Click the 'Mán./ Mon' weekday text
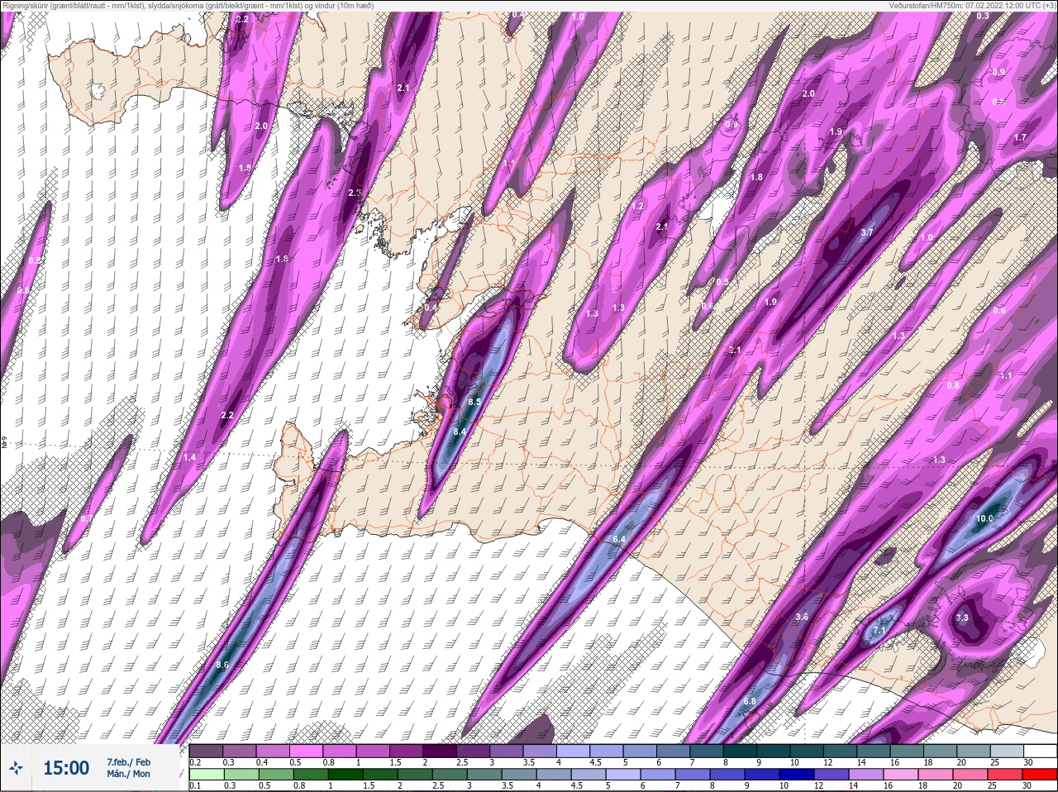The height and width of the screenshot is (792, 1058). coord(128,775)
